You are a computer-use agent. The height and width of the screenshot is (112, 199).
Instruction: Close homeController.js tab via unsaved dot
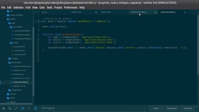click(x=155, y=12)
